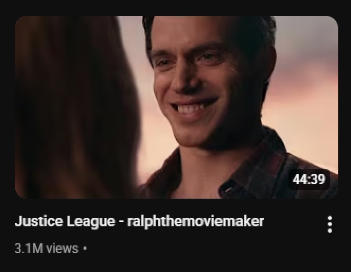Click the 44:39 duration badge
351x272 pixels.
tap(309, 179)
